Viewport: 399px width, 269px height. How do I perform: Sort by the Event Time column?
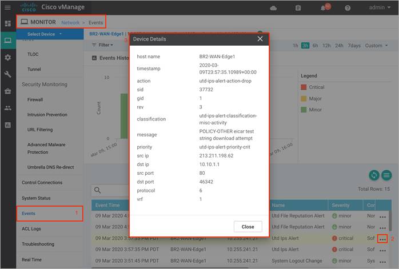(x=107, y=205)
